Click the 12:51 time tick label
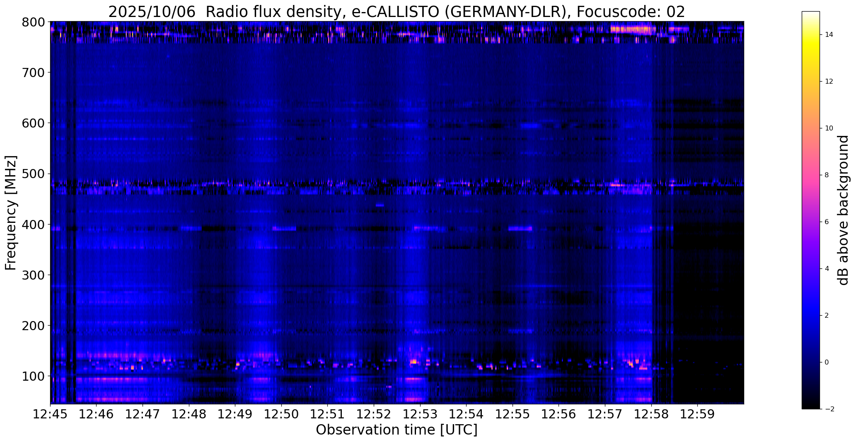 pos(328,414)
